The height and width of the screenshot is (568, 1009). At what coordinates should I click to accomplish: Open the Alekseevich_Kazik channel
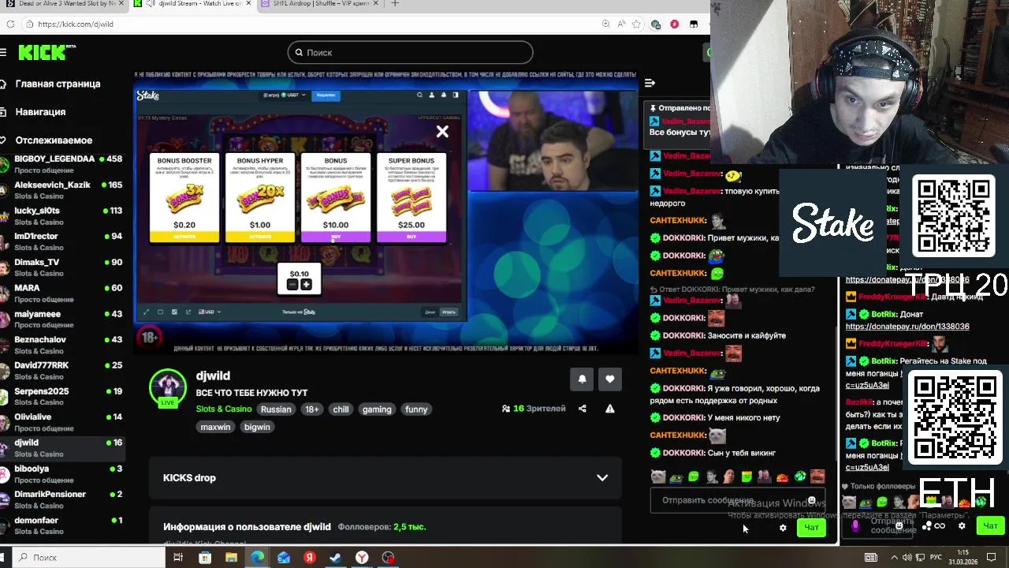tap(63, 190)
